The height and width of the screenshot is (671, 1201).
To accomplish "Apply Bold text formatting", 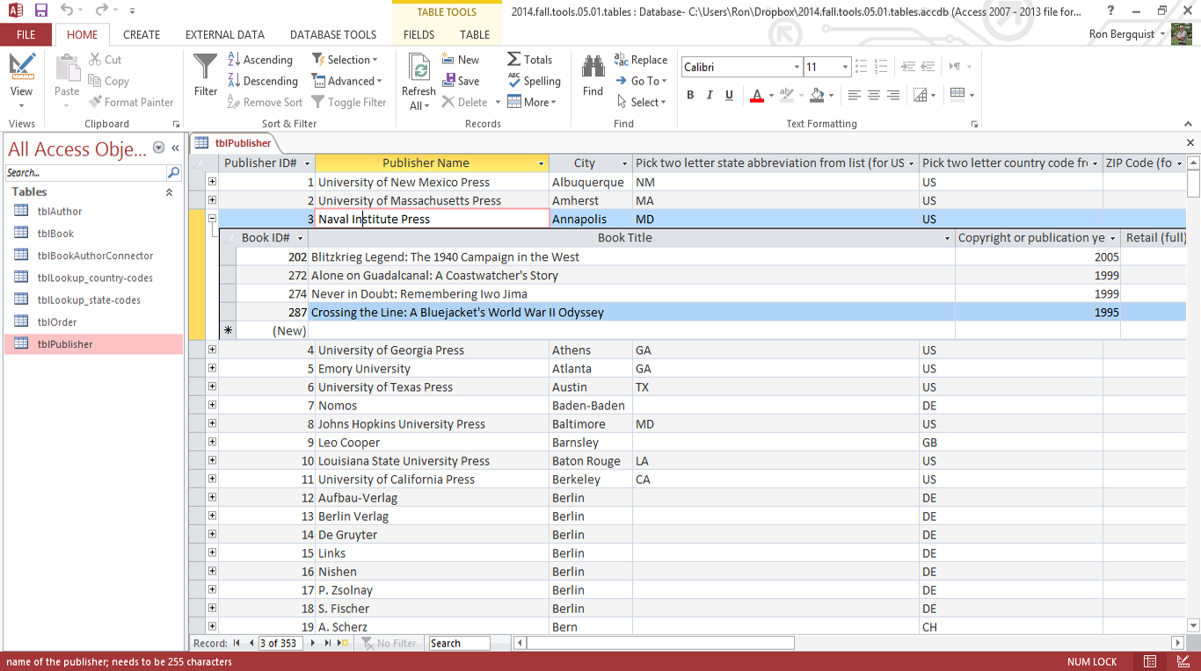I will pyautogui.click(x=690, y=95).
